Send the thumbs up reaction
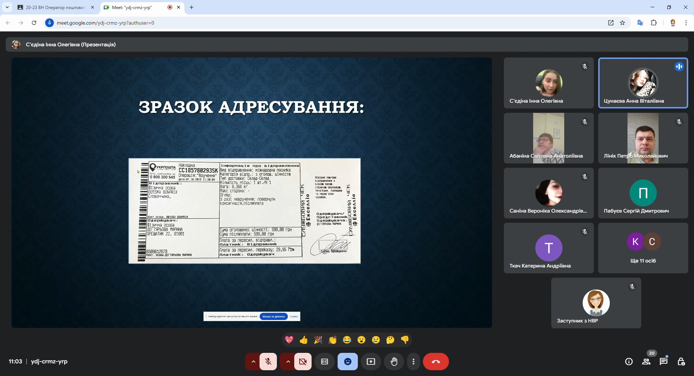Viewport: 694px width, 376px height. tap(304, 340)
